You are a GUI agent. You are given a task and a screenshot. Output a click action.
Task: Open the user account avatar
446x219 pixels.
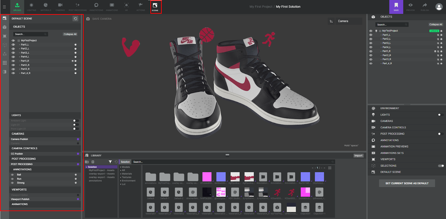pyautogui.click(x=439, y=7)
